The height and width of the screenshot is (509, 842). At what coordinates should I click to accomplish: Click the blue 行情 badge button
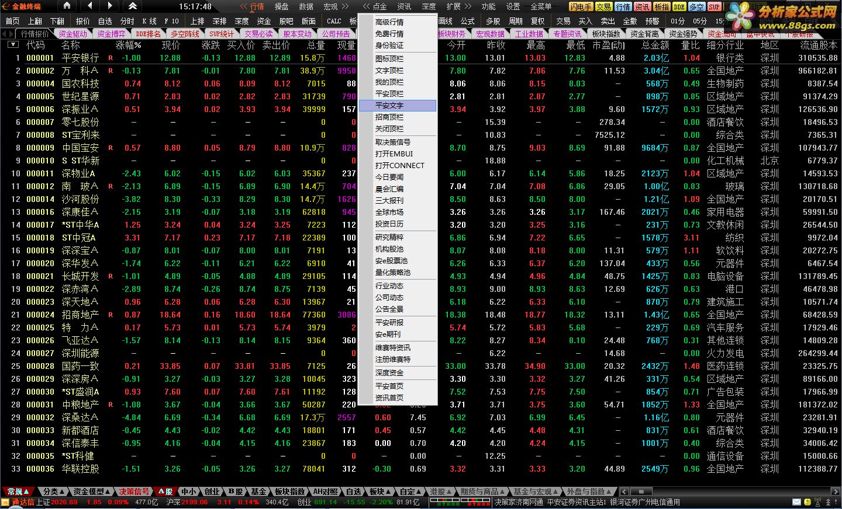[x=623, y=6]
